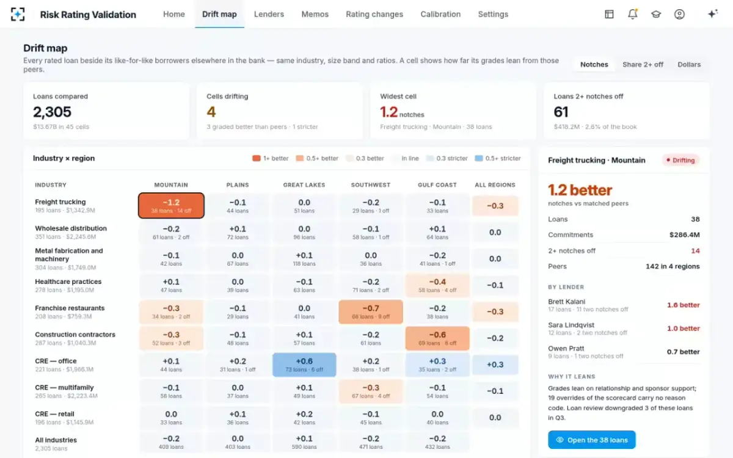733x458 pixels.
Task: Select CRE — multifamily Southwest −0.3 cell
Action: point(371,391)
